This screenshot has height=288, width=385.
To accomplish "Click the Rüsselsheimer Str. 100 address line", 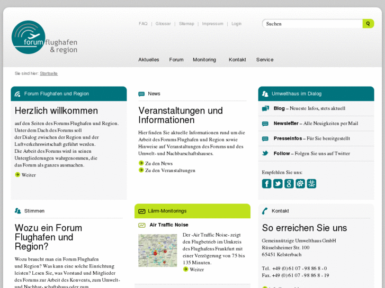I will click(285, 247).
